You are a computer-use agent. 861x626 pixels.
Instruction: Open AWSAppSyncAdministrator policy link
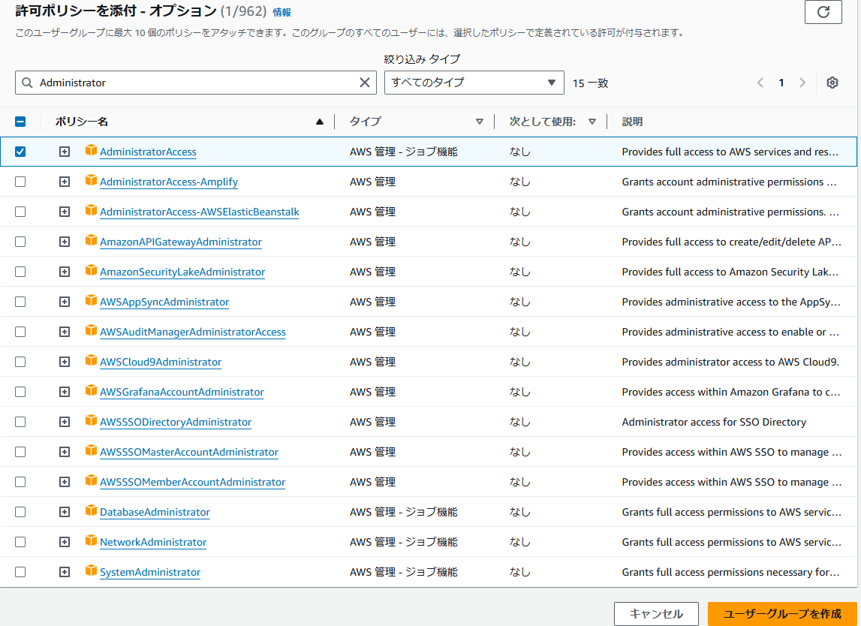[x=164, y=302]
